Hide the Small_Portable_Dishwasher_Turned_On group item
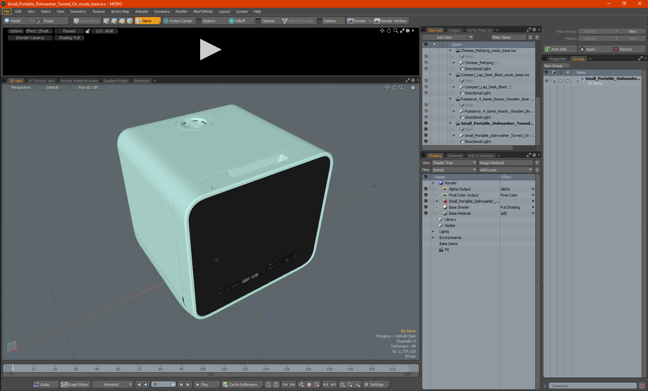This screenshot has height=391, width=648. [x=426, y=136]
